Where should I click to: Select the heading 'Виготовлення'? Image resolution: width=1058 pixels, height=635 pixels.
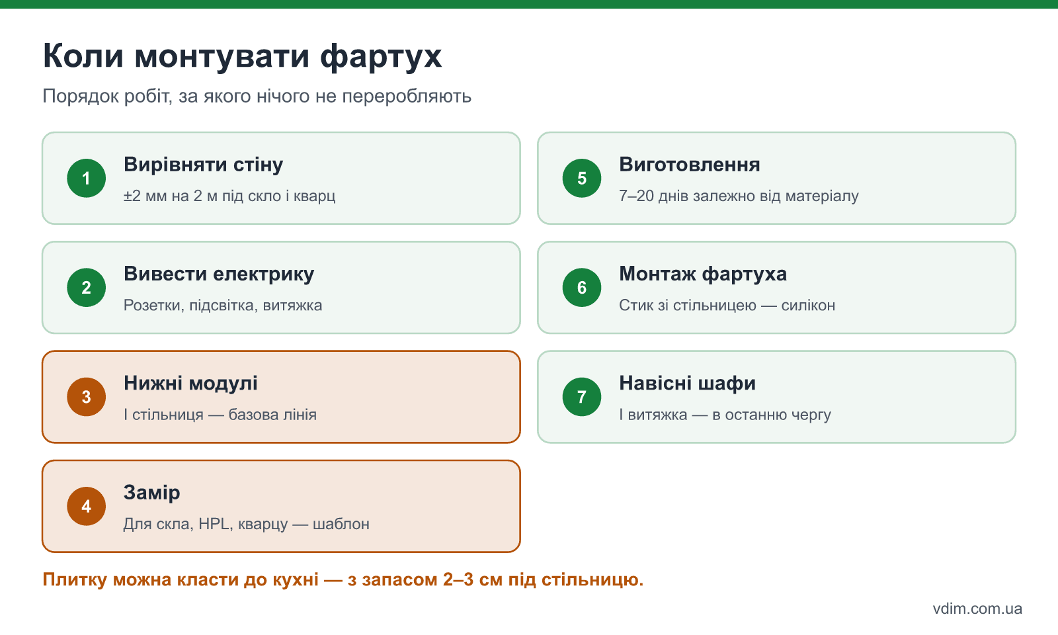click(690, 164)
